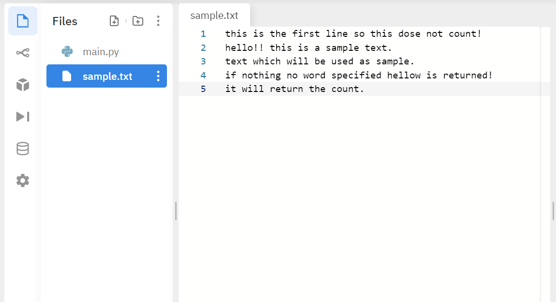Open the Packages cube icon
Viewport: 556px width, 302px height.
[23, 85]
